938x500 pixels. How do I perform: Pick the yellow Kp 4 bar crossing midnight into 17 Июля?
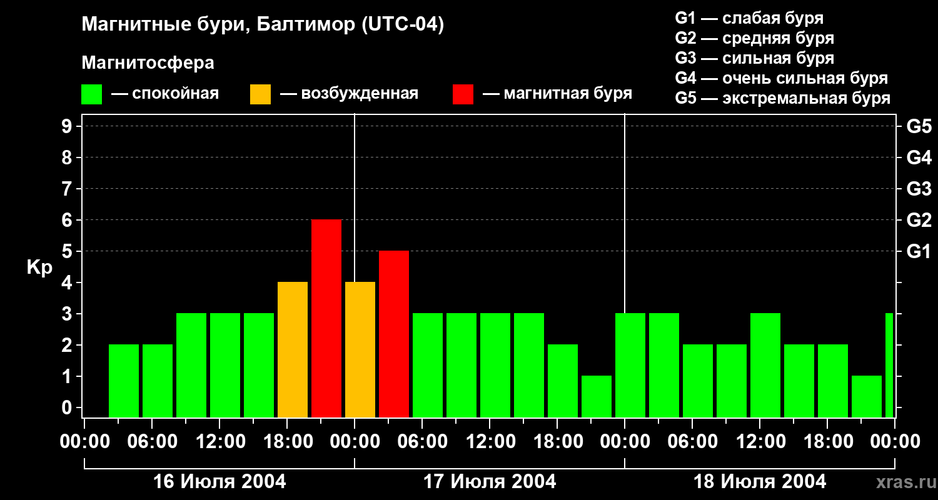pyautogui.click(x=360, y=350)
